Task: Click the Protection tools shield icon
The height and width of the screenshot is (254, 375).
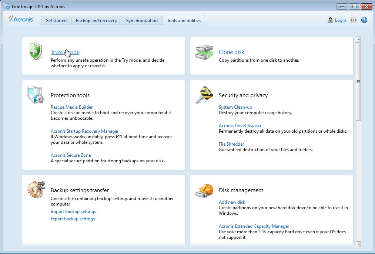Action: coord(36,95)
